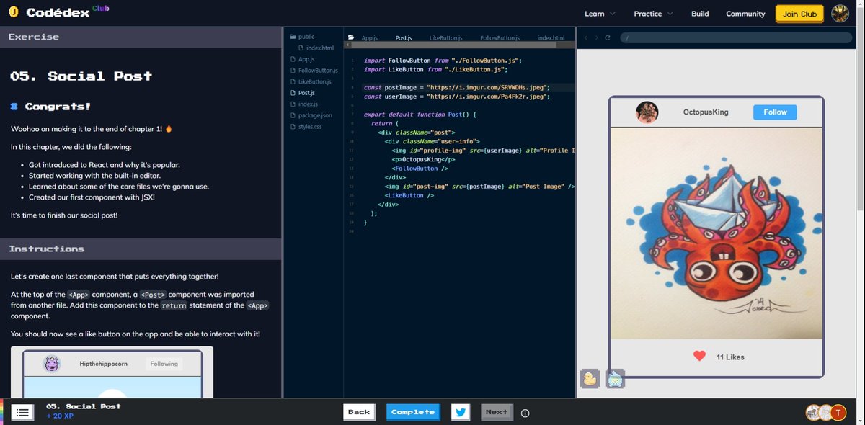
Task: Switch to the App.js editor tab
Action: 370,37
